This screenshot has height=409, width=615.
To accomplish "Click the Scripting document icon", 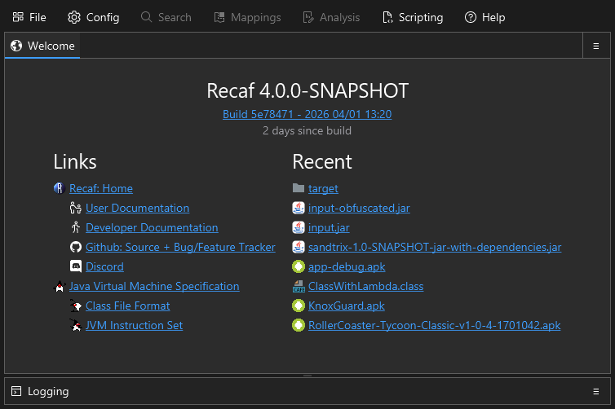I will (x=387, y=17).
